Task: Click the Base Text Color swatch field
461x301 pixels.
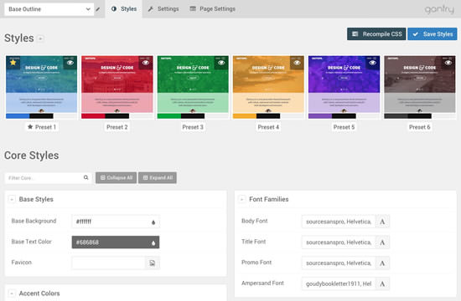Action: pyautogui.click(x=116, y=242)
